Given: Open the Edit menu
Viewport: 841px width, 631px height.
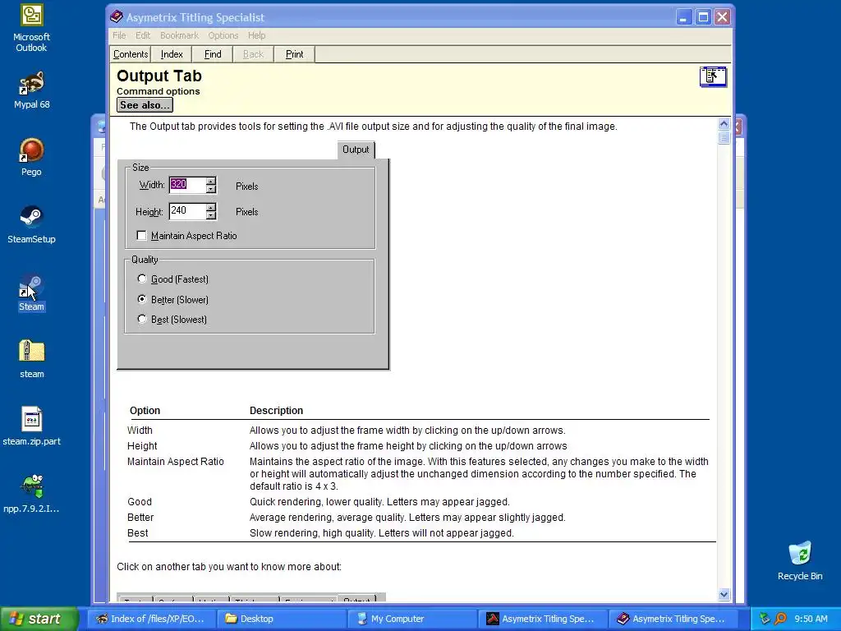Looking at the screenshot, I should [143, 35].
